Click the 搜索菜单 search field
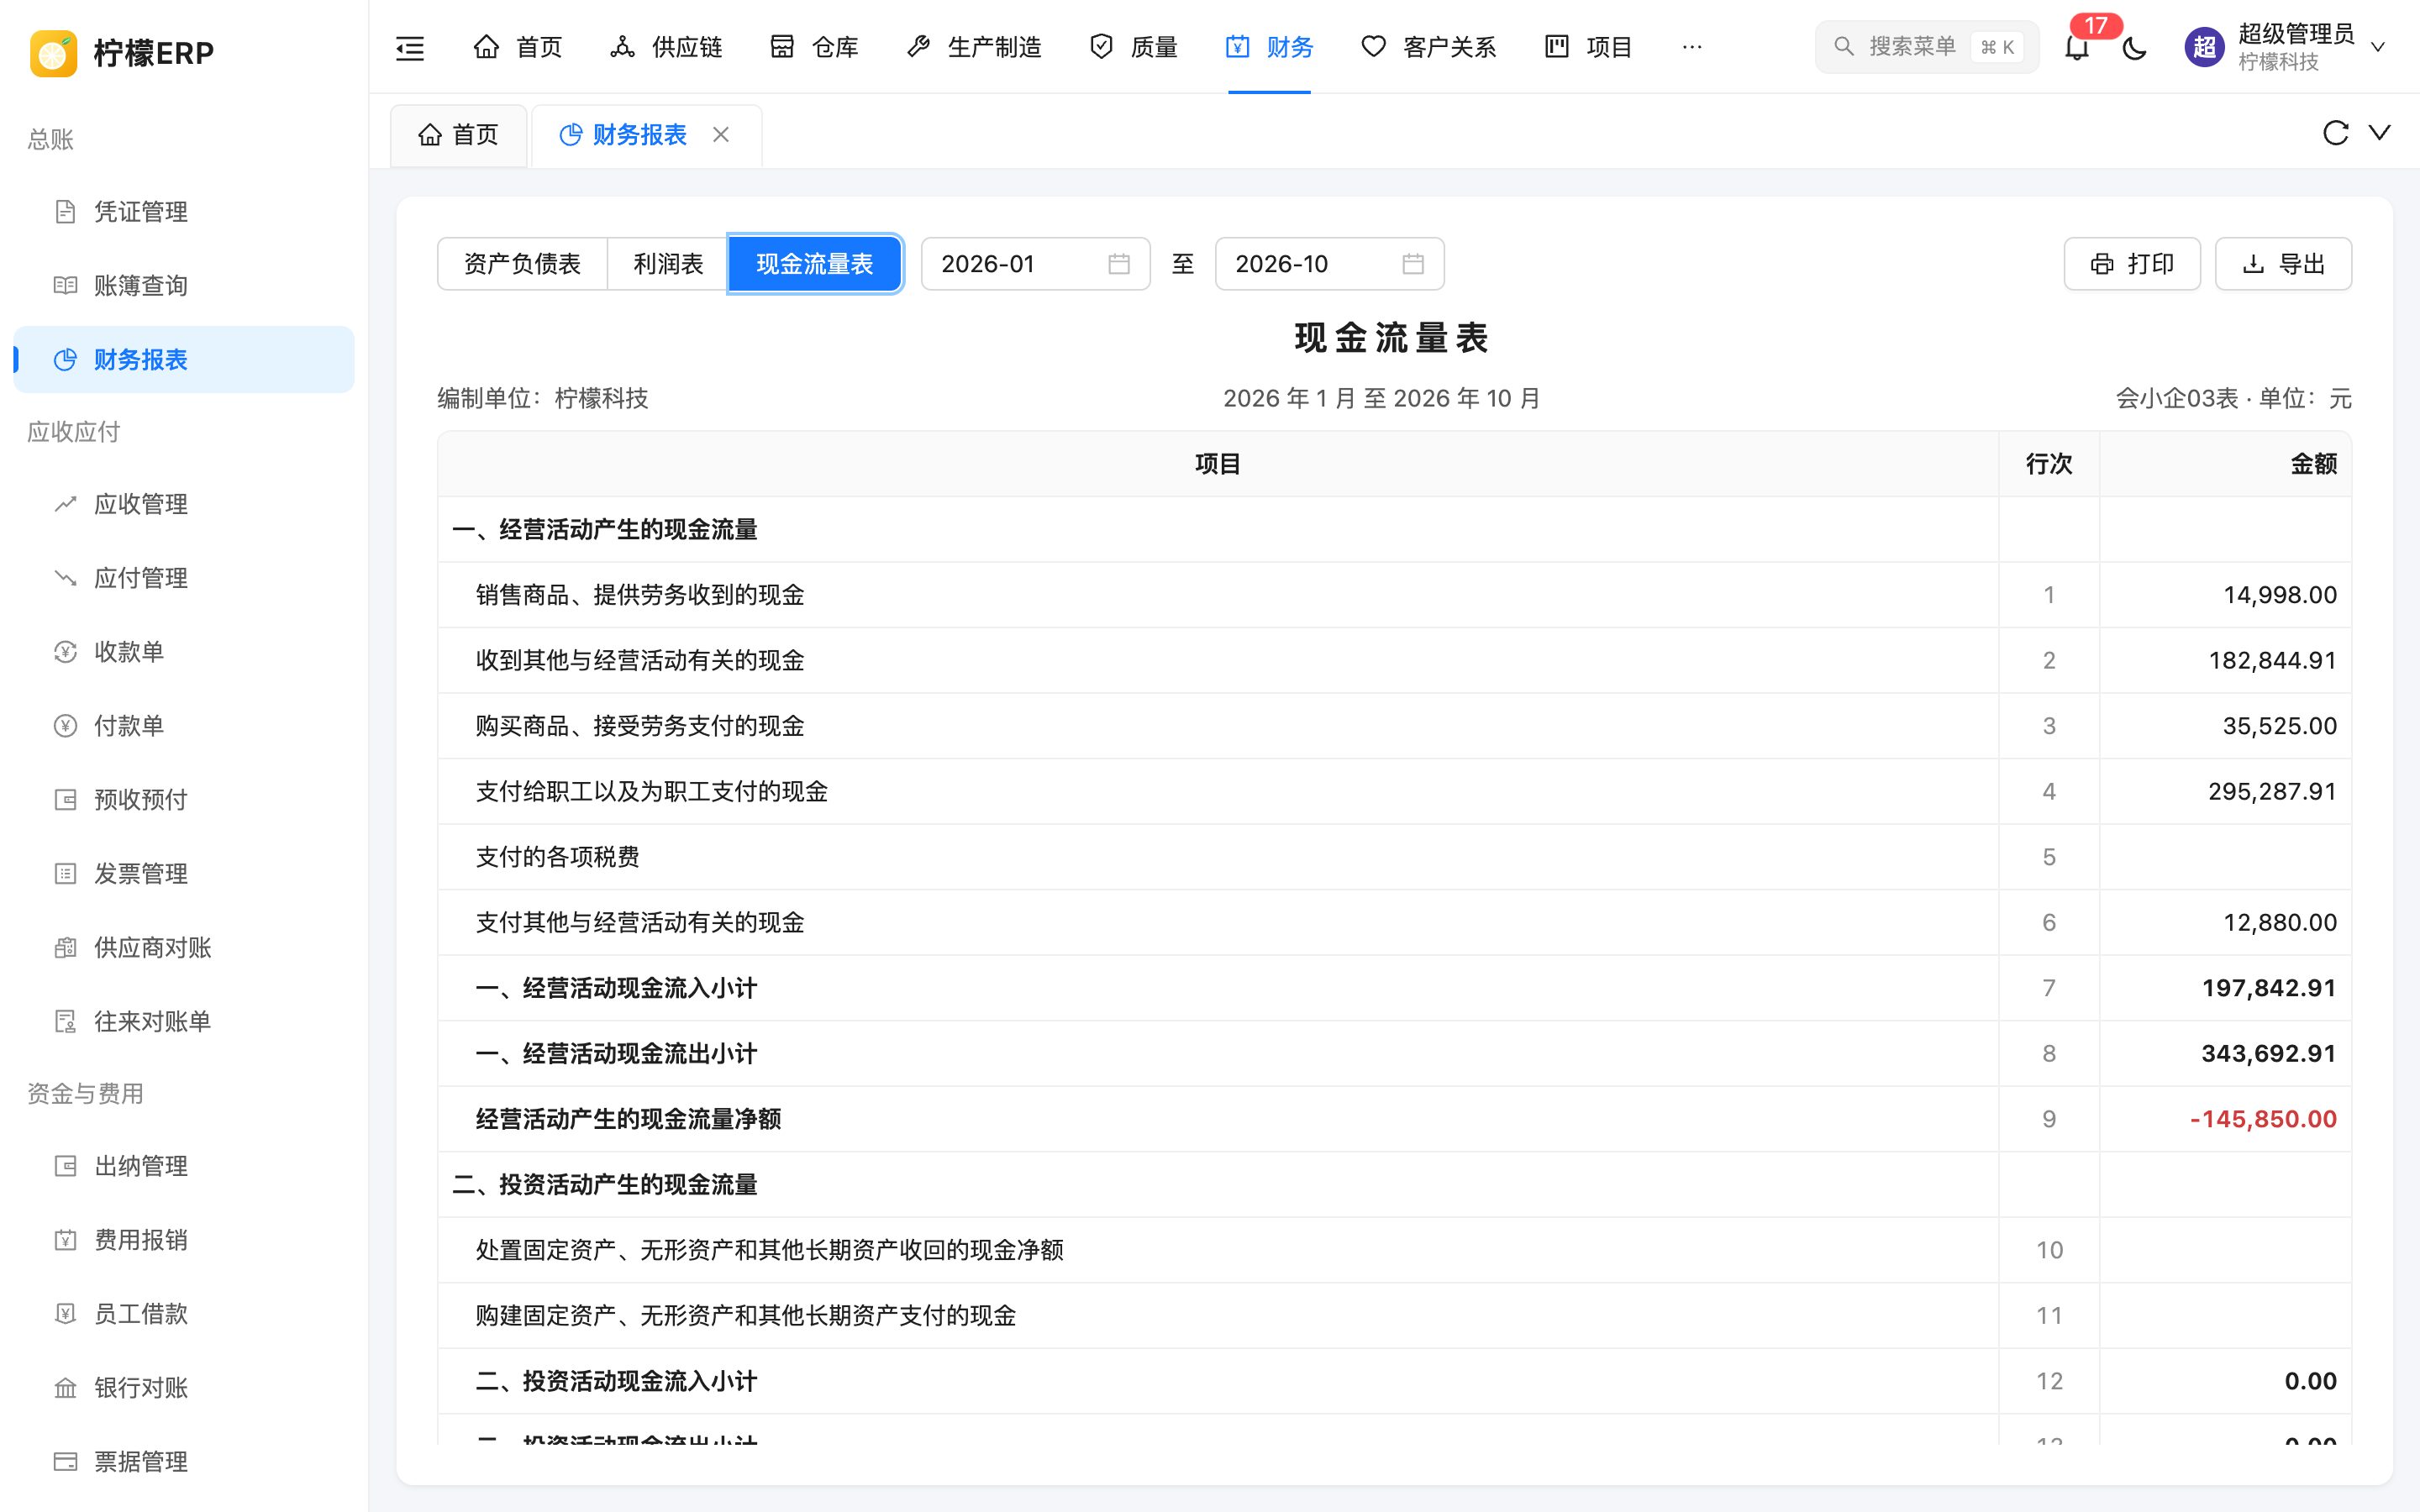 [1926, 47]
